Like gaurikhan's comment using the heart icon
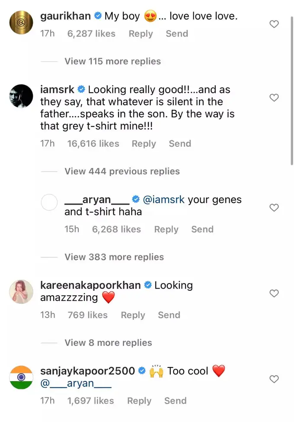The height and width of the screenshot is (422, 294). [274, 24]
